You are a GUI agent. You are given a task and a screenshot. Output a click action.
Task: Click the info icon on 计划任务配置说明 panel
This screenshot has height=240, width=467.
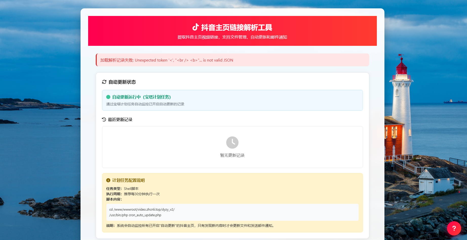click(108, 180)
